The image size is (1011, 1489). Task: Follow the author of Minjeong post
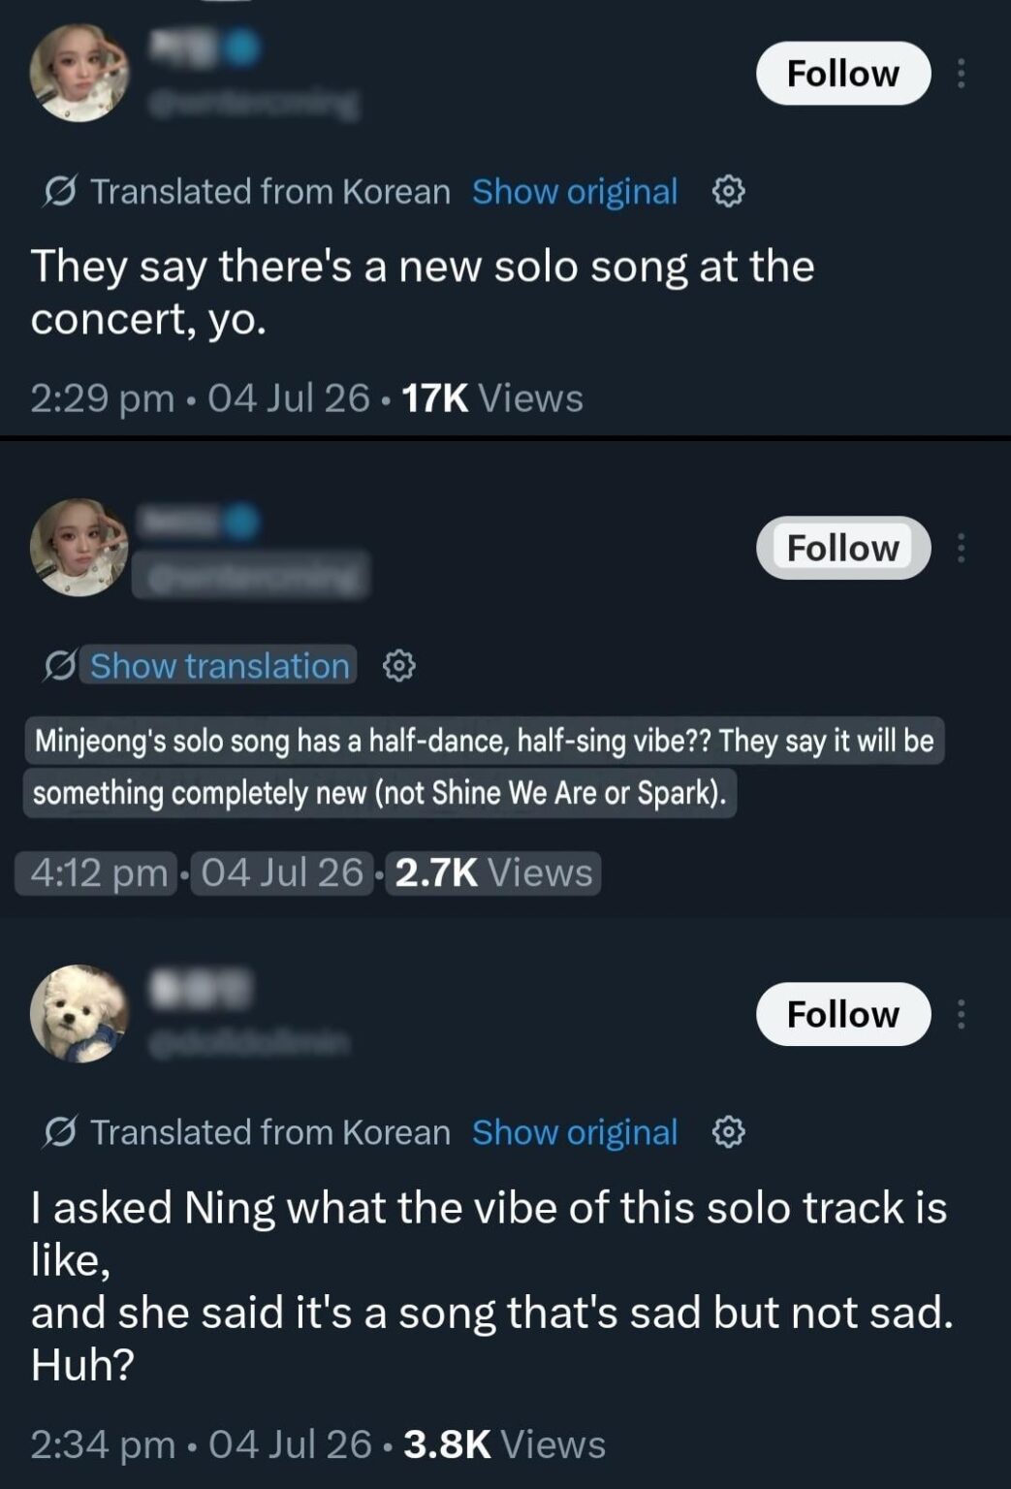(x=843, y=548)
